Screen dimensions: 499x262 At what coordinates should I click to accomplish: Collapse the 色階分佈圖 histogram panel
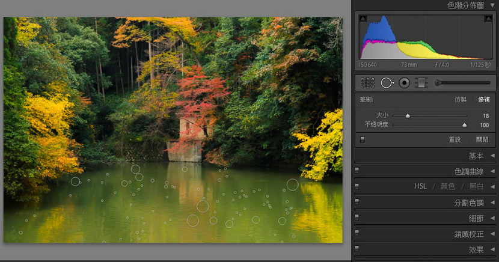[x=492, y=5]
